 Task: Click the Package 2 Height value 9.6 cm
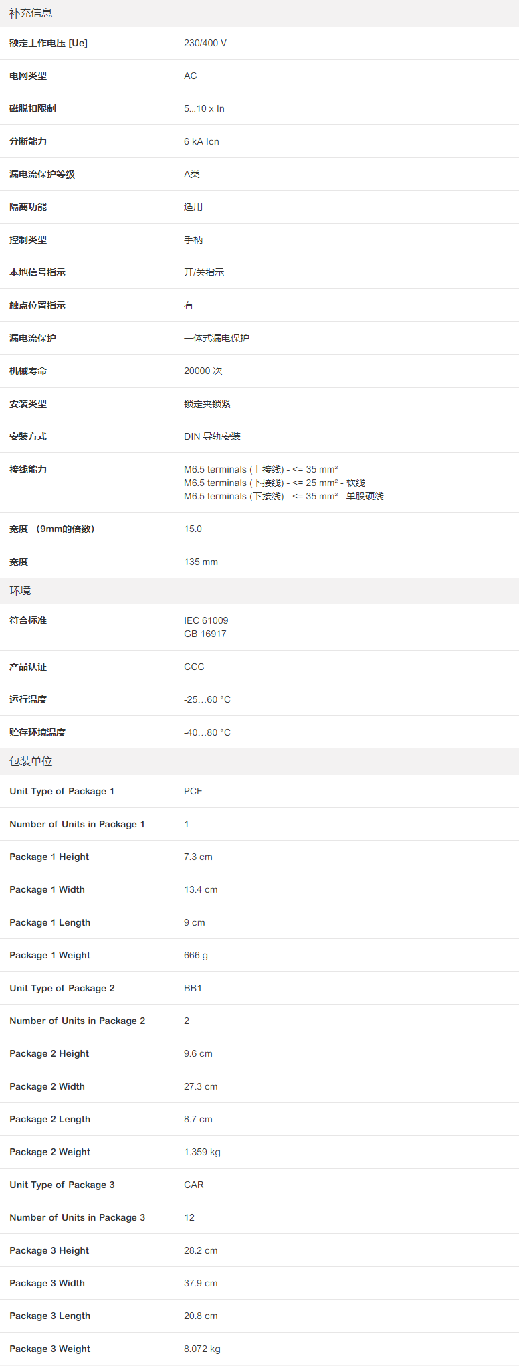click(198, 1053)
